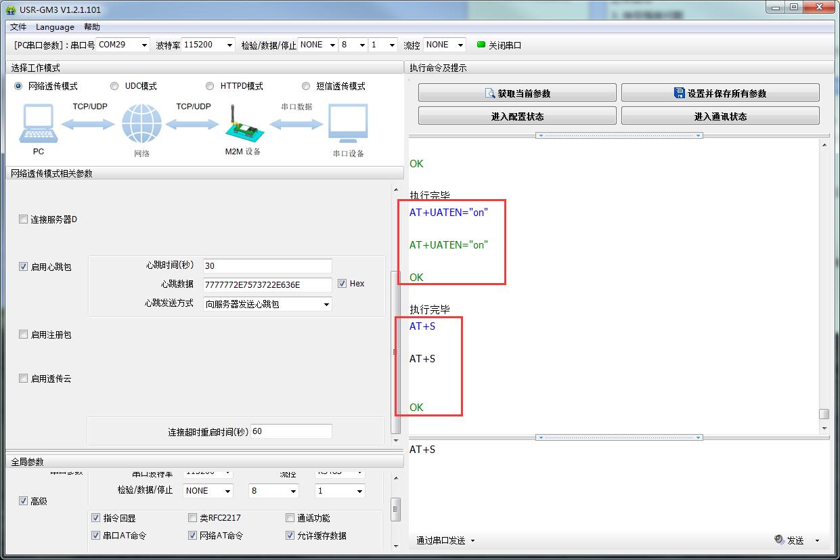The width and height of the screenshot is (840, 560).
Task: Click the 发送 send icon
Action: point(780,540)
